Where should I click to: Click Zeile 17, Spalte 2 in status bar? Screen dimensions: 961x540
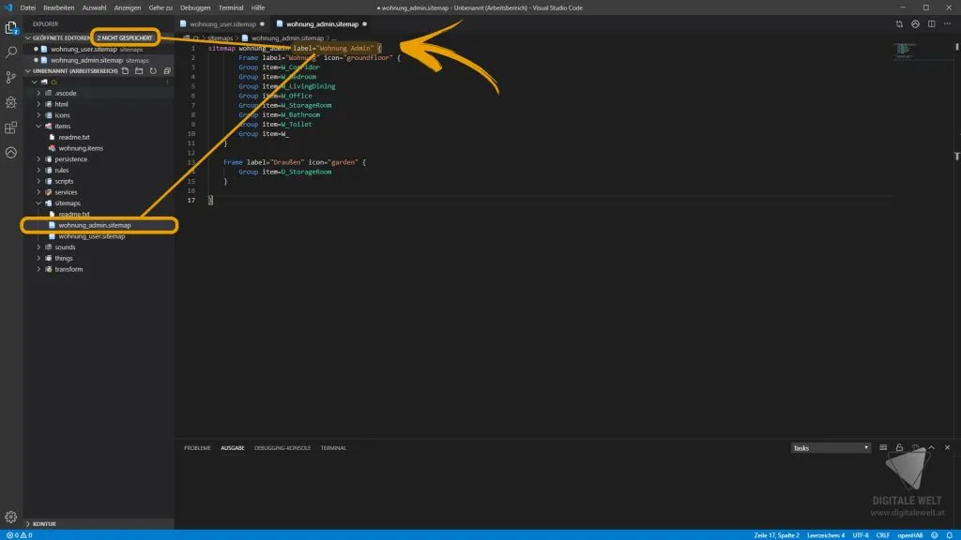click(x=776, y=535)
